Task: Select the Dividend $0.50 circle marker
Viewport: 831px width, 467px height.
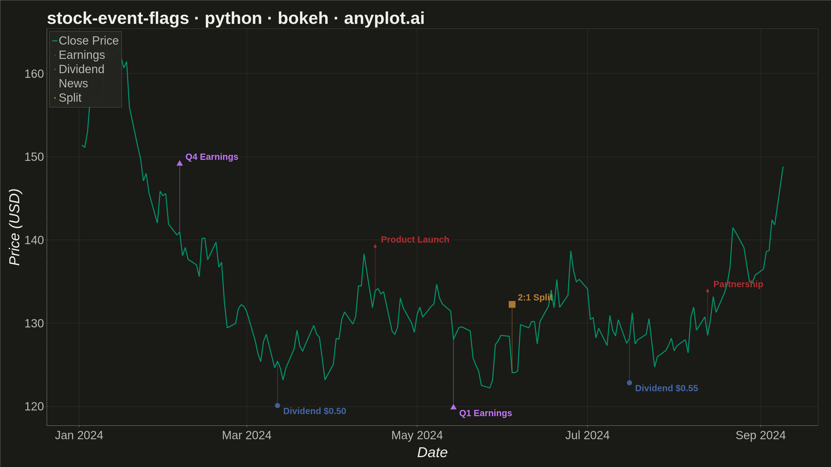Action: coord(277,406)
